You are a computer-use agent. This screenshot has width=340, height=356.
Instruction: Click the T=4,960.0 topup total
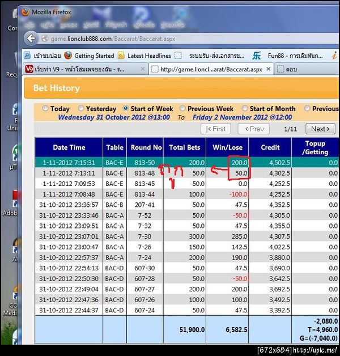322,330
